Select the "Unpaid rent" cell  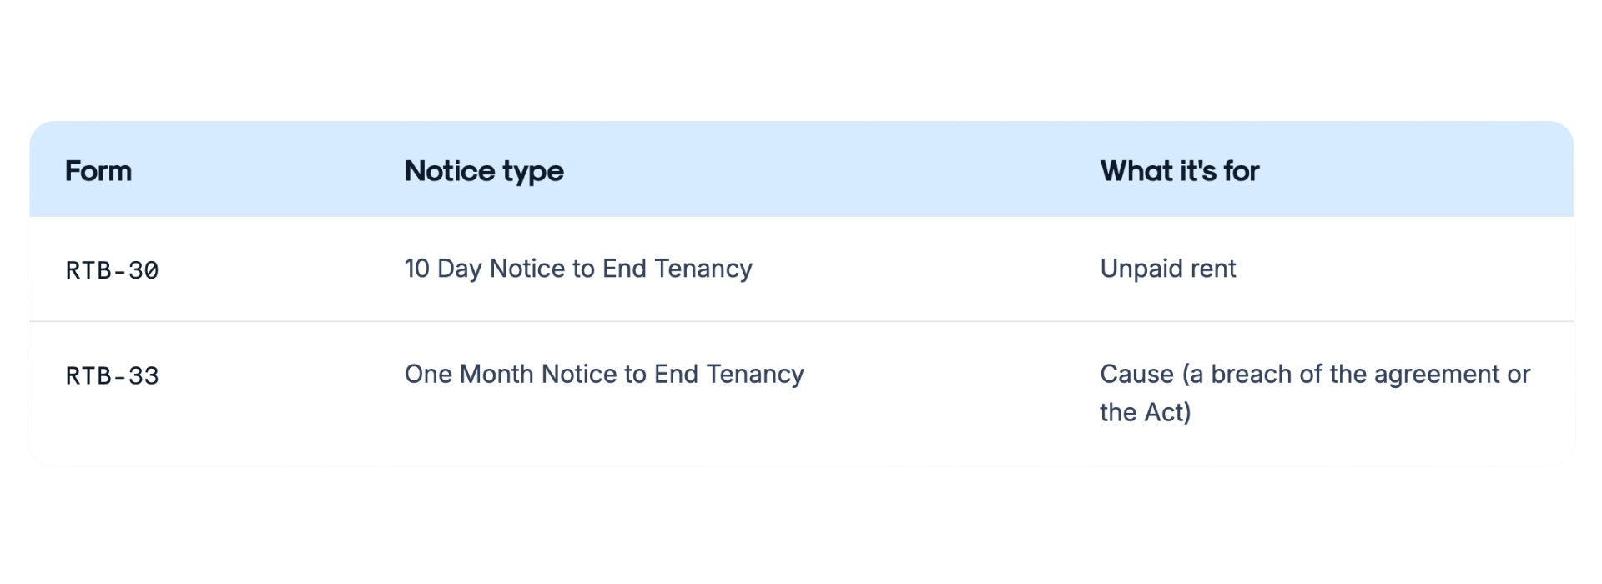point(1168,269)
